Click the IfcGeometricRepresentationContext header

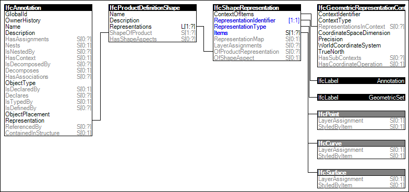click(361, 8)
